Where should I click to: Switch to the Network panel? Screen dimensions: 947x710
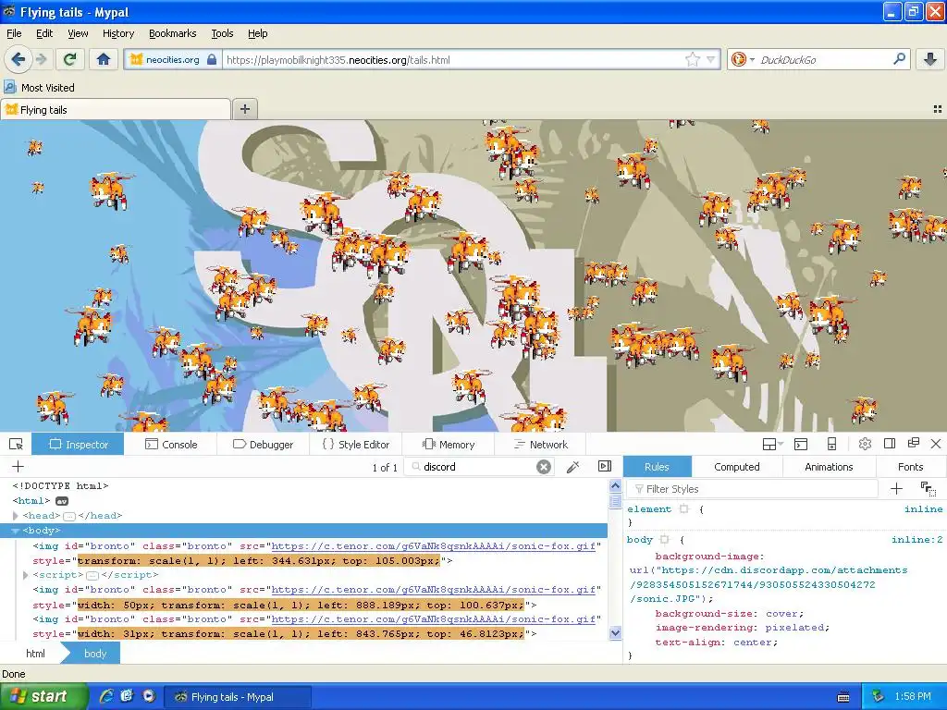pyautogui.click(x=540, y=445)
